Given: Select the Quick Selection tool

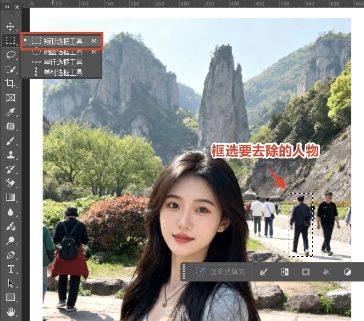Looking at the screenshot, I should pyautogui.click(x=10, y=69).
